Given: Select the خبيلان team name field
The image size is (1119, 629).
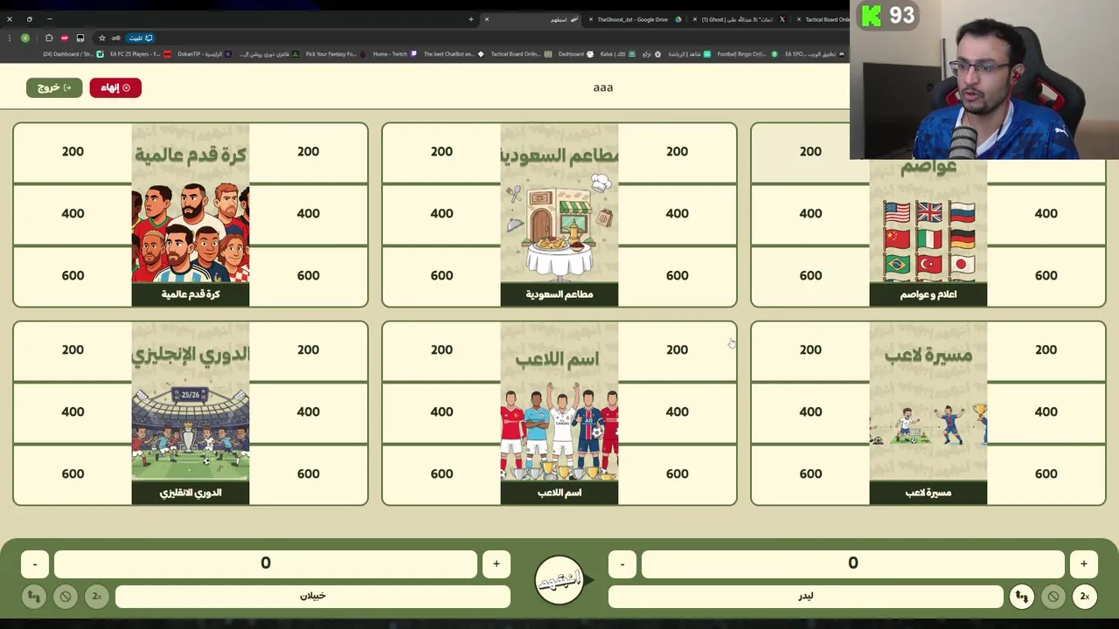Looking at the screenshot, I should [x=313, y=596].
